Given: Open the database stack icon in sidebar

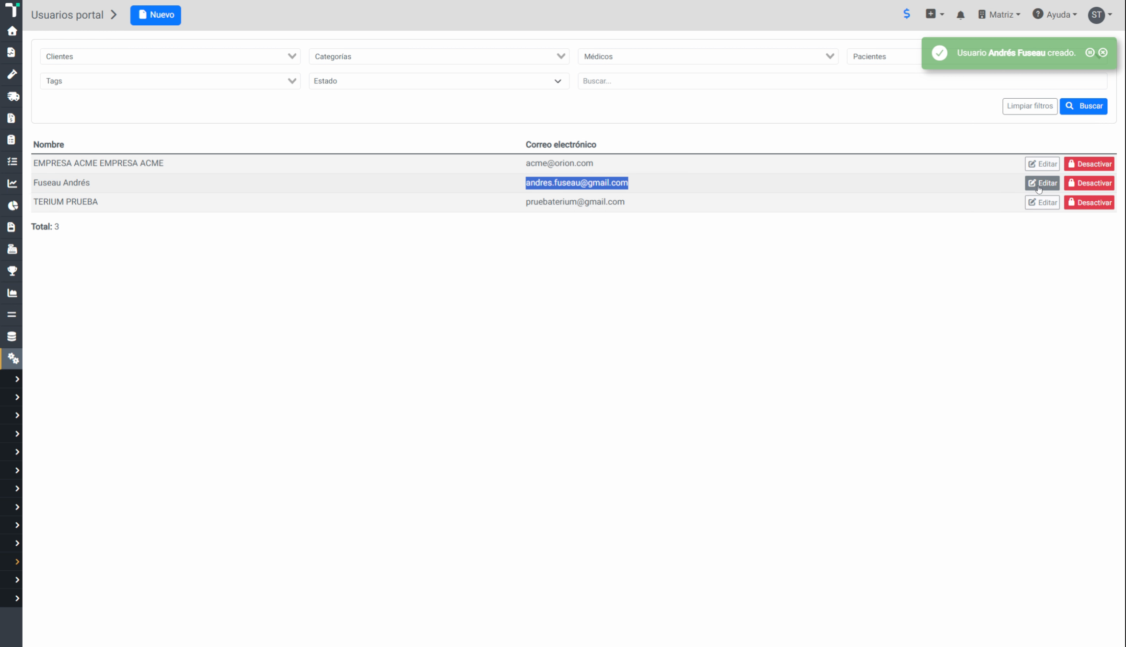Looking at the screenshot, I should [x=12, y=336].
